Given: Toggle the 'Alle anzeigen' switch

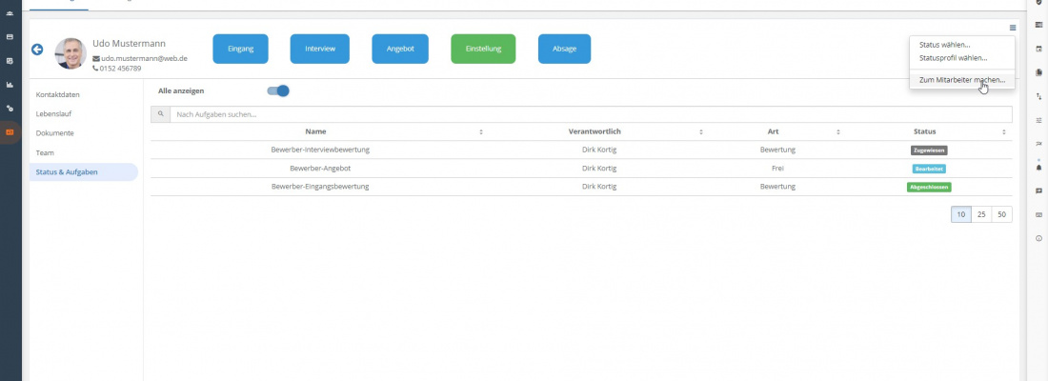Looking at the screenshot, I should (x=277, y=91).
